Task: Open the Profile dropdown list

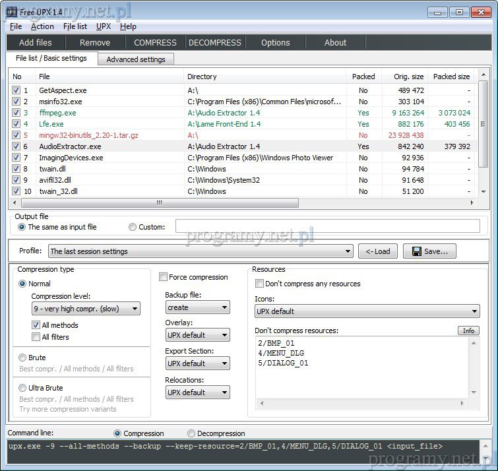Action: [x=201, y=251]
